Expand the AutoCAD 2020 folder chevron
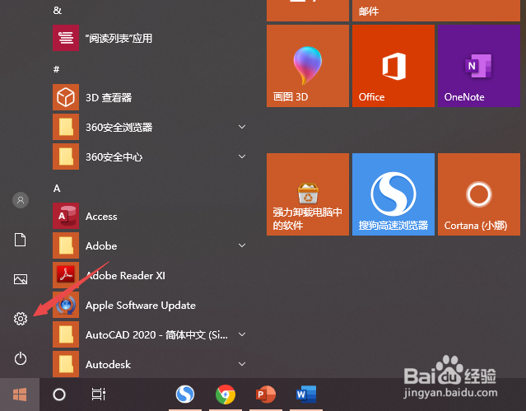 tap(242, 334)
